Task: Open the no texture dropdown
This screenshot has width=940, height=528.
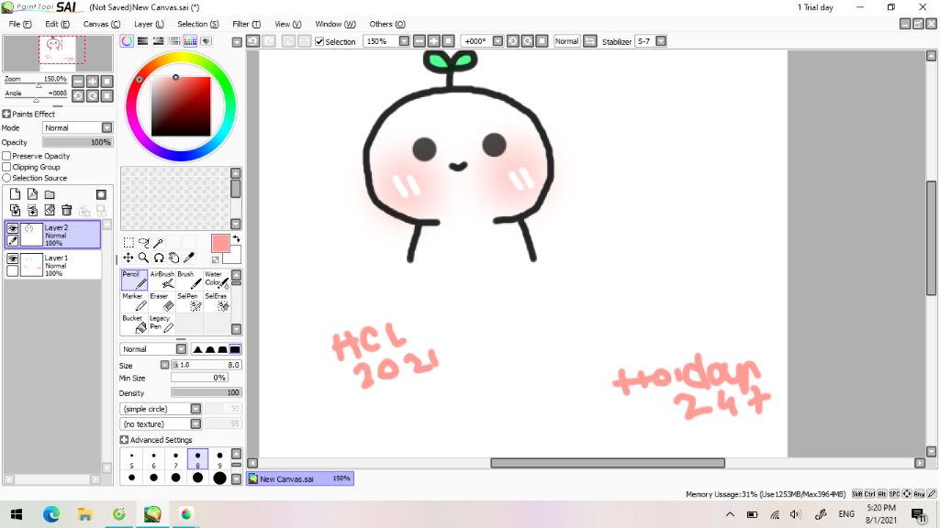Action: point(161,423)
